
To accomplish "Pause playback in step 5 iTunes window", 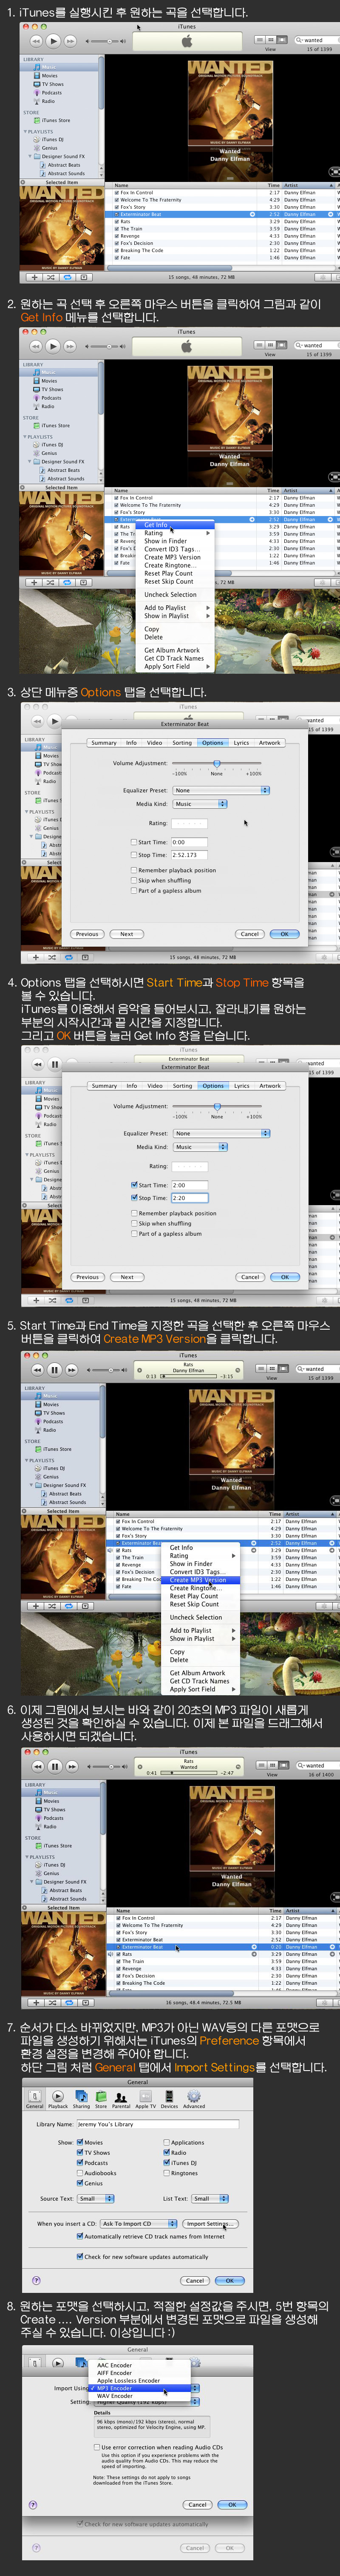I will coord(54,1369).
